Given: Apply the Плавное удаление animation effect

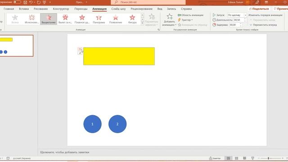Looking at the screenshot, I should coord(82,19).
